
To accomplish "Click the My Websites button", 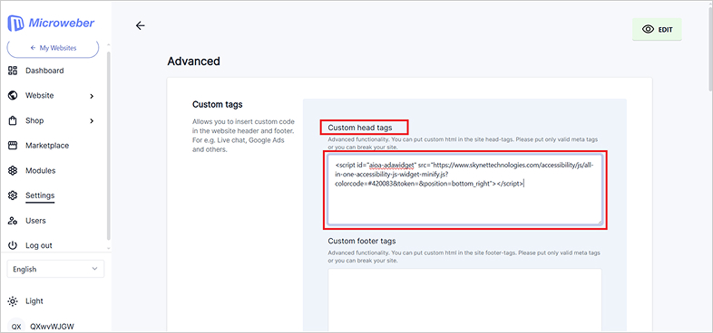I will tap(54, 48).
